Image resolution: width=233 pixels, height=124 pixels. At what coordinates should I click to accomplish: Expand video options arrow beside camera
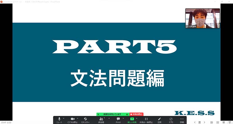click(x=77, y=118)
